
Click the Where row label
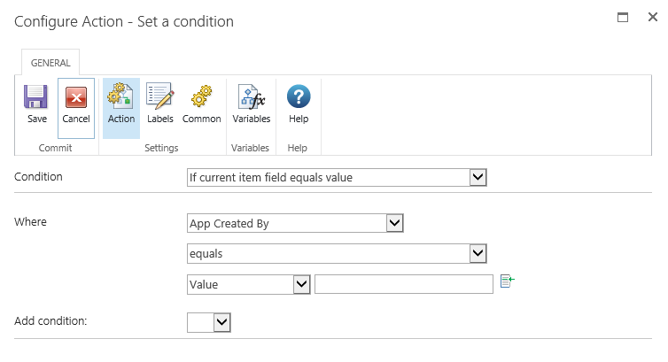(x=30, y=221)
